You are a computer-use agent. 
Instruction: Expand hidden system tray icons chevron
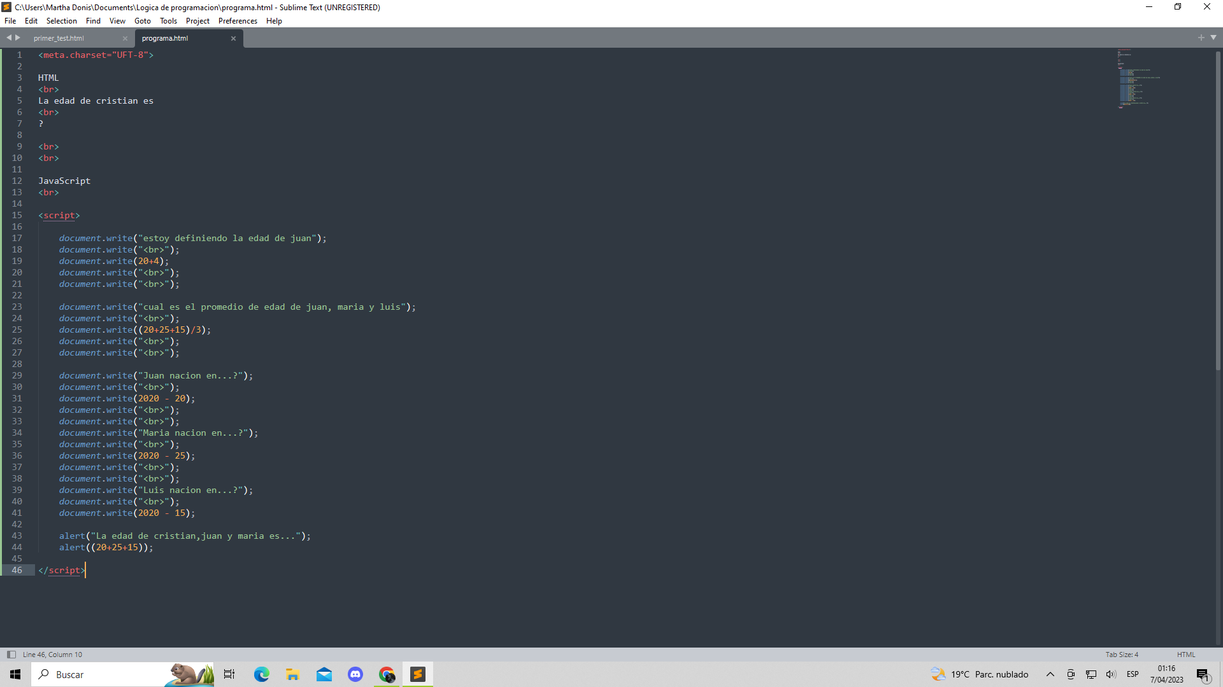point(1050,674)
